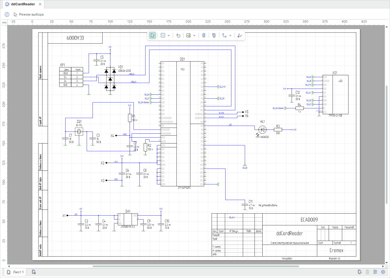This screenshot has height=278, width=390.
Task: Open the component numbering tool
Action: tap(214, 35)
